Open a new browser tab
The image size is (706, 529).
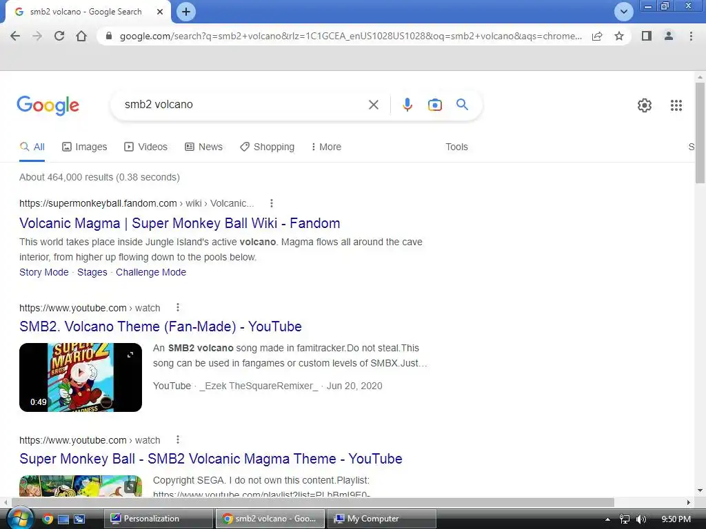(186, 12)
